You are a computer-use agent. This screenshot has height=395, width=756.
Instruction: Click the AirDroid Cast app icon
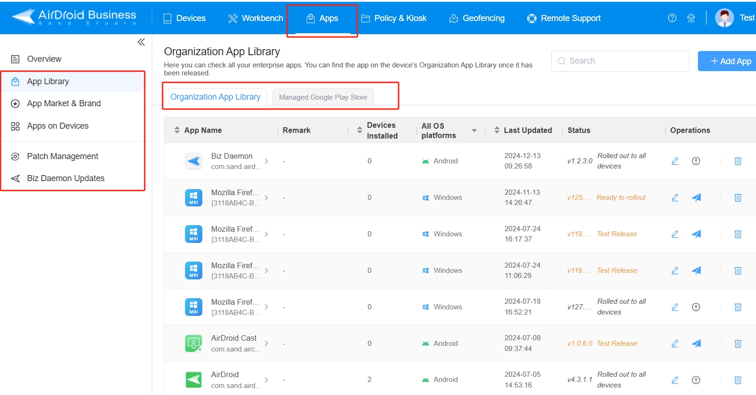(x=193, y=344)
